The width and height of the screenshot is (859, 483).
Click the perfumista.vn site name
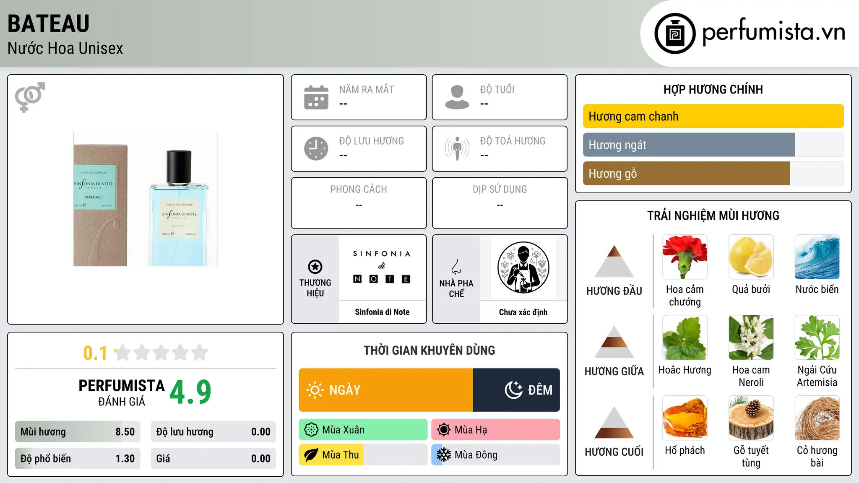tap(773, 32)
